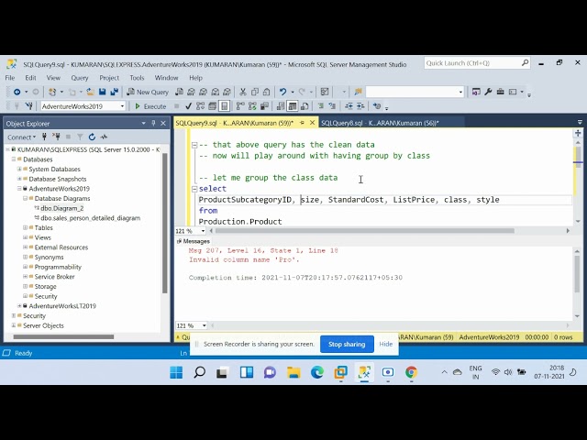Screen dimensions: 587x440
Task: Select Results to File icon
Action: pos(305,106)
